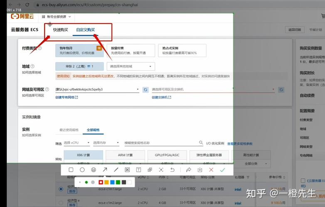325x207 pixels.
Task: Pick the yellow color swatch
Action: tap(106, 182)
